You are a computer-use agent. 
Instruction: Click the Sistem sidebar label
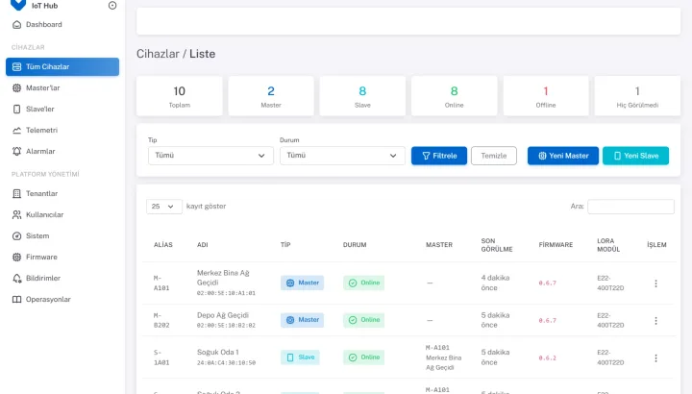tap(37, 236)
